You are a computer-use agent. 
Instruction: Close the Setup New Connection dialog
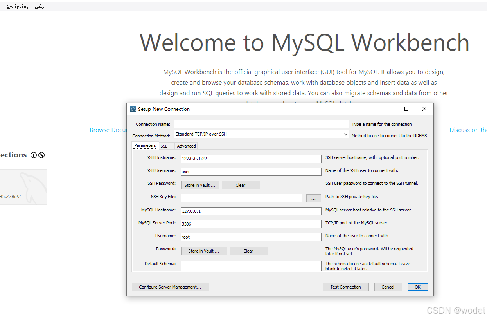(424, 109)
